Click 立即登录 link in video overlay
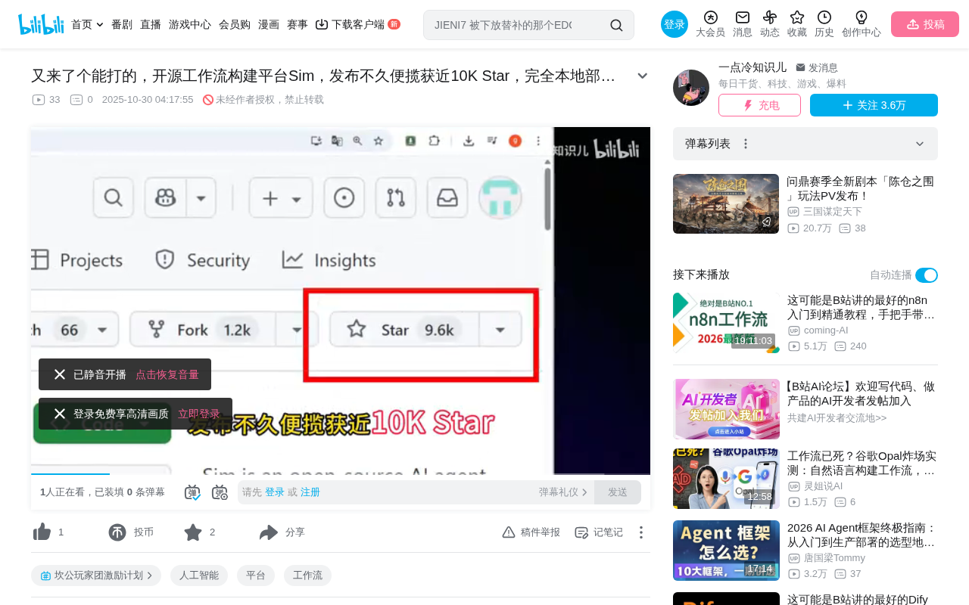Image resolution: width=969 pixels, height=605 pixels. [x=199, y=414]
